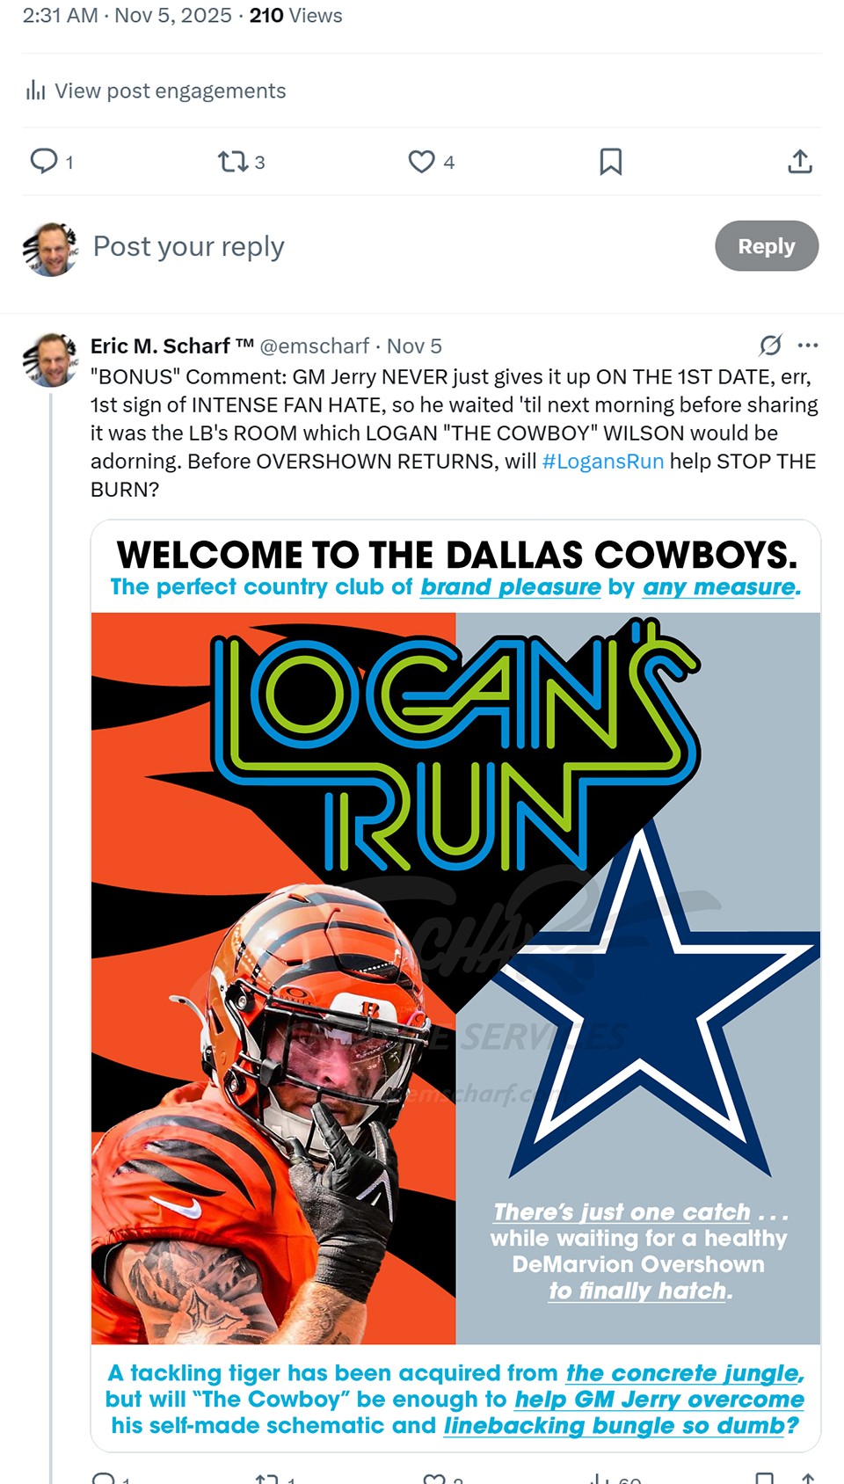Screen dimensions: 844x1484
Task: Open the #LogansRun hashtag link
Action: point(603,462)
